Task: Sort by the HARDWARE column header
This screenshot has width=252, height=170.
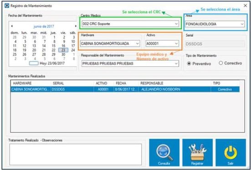Action: tap(22, 83)
